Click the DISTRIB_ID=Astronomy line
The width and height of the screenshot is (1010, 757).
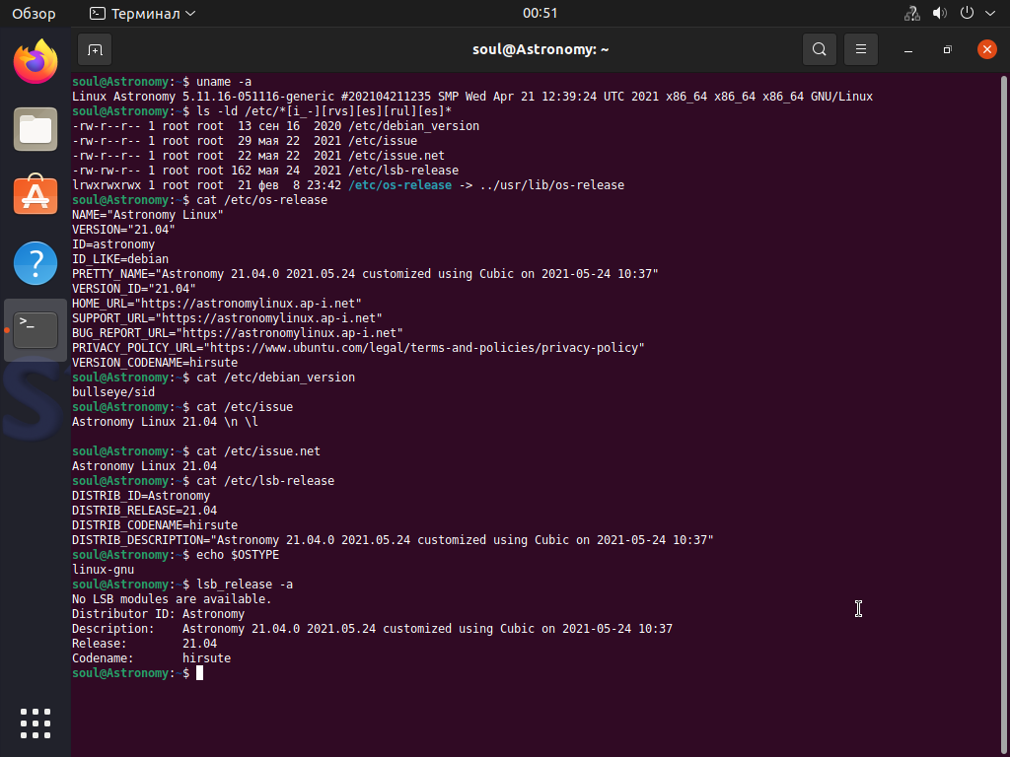pyautogui.click(x=141, y=496)
